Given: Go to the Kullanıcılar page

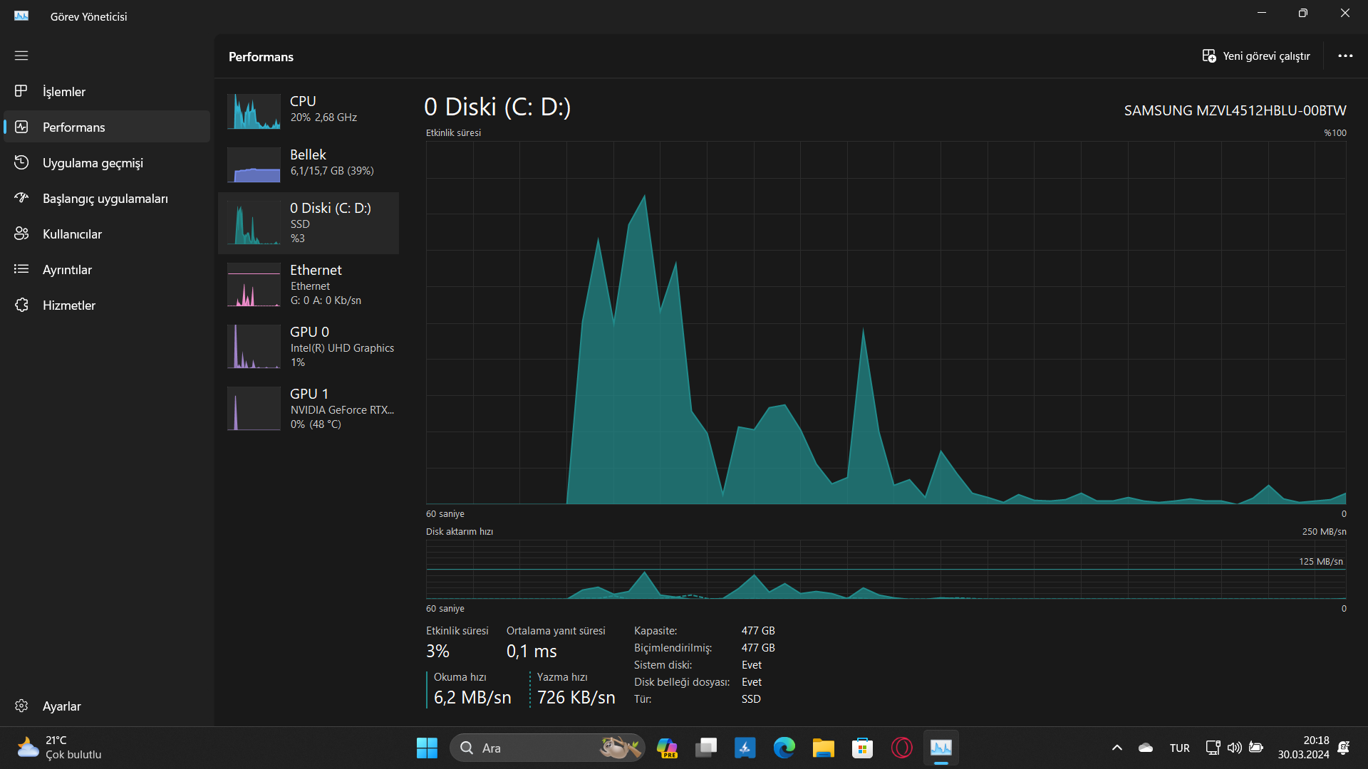Looking at the screenshot, I should [x=72, y=234].
